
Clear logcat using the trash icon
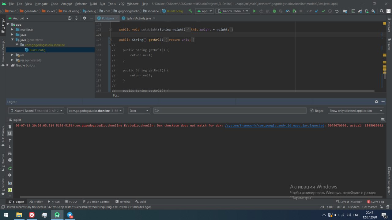coord(10,127)
